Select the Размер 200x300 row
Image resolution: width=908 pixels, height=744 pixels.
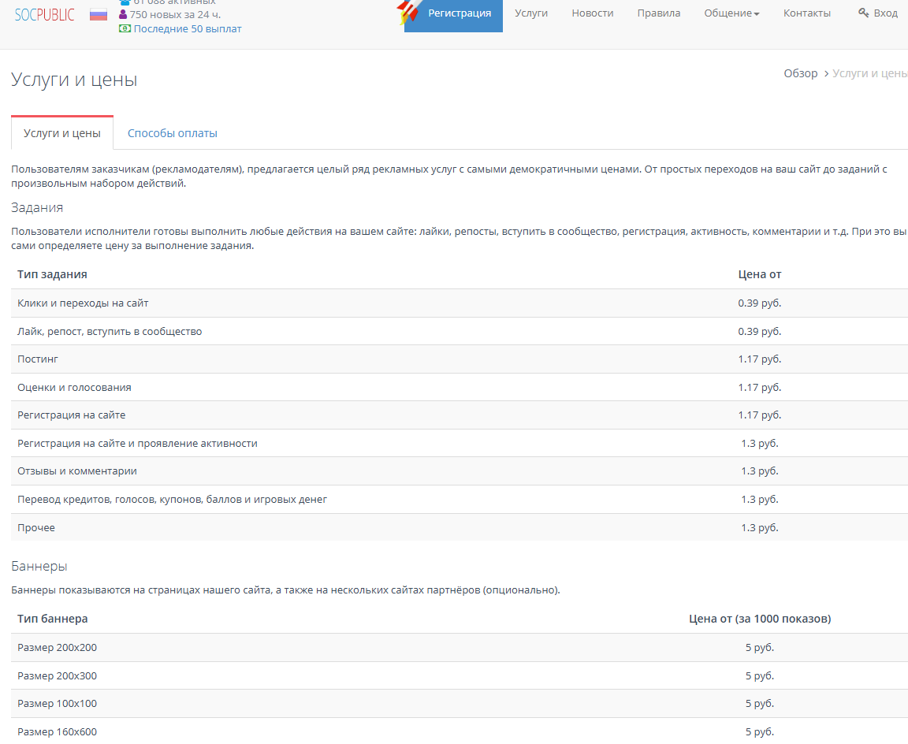point(460,675)
